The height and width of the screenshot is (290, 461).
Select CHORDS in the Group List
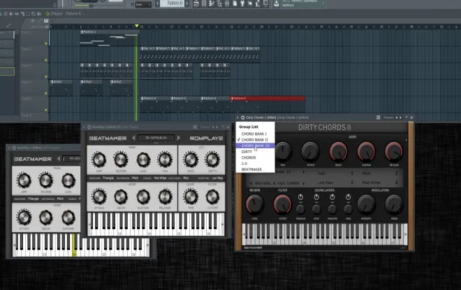pos(255,158)
